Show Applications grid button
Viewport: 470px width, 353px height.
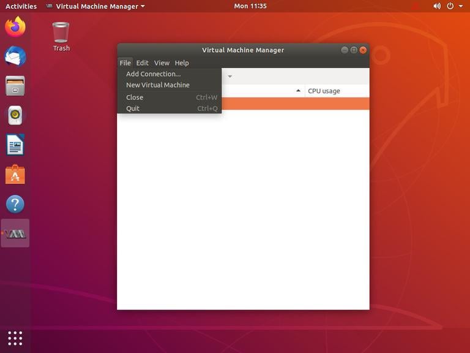15,338
